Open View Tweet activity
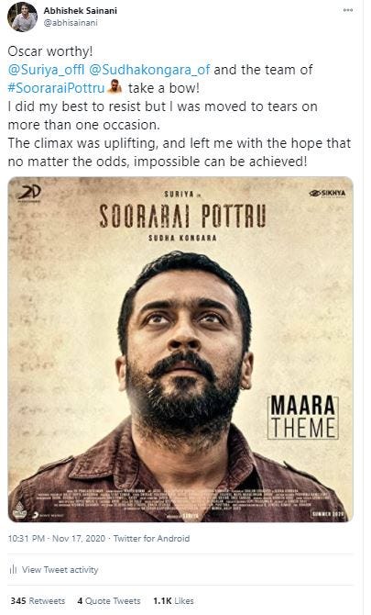The width and height of the screenshot is (371, 615). coord(60,569)
